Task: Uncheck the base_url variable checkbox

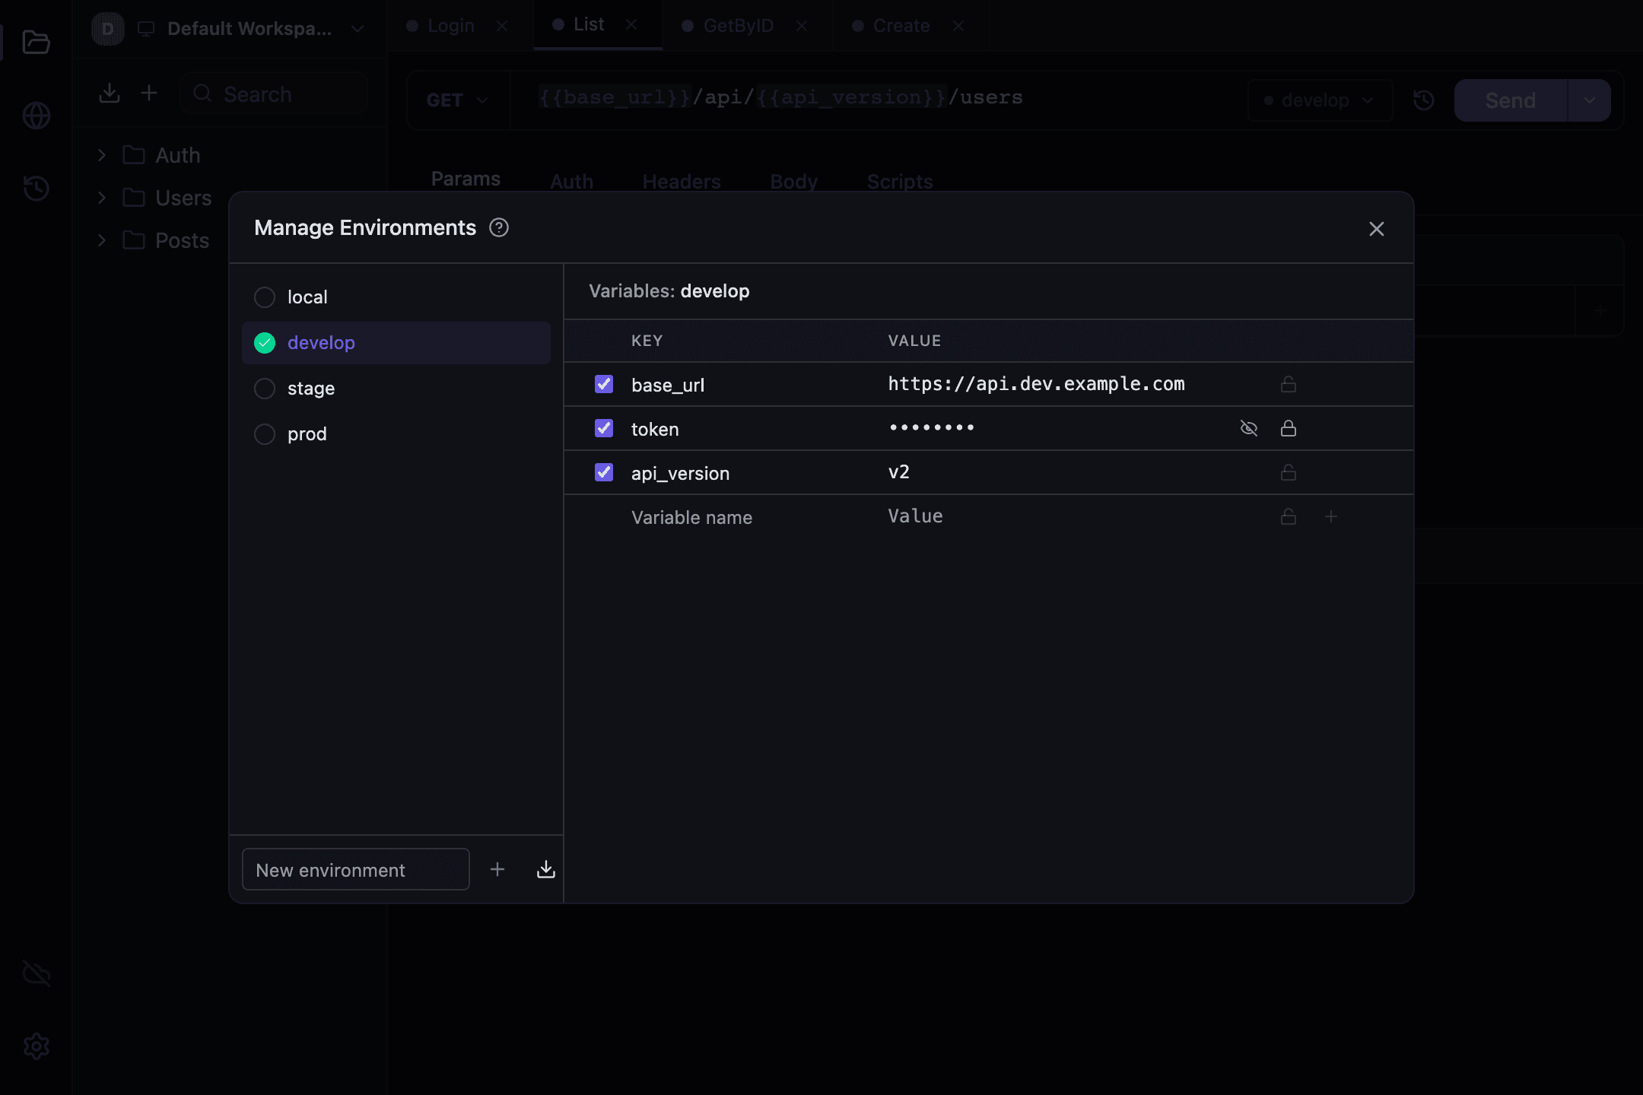Action: tap(604, 384)
